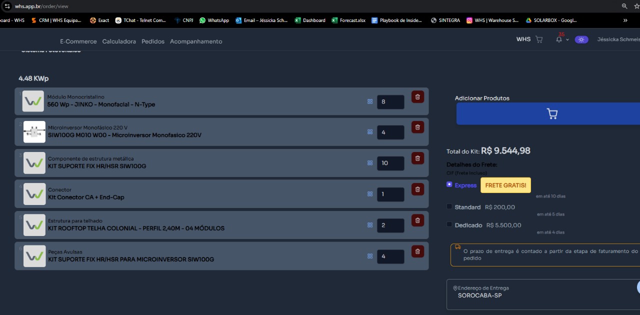Toggle the light/dark theme switch
The image size is (640, 315).
pyautogui.click(x=581, y=39)
